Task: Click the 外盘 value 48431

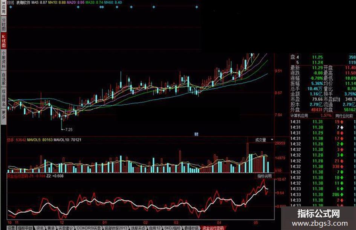Action: pos(317,110)
